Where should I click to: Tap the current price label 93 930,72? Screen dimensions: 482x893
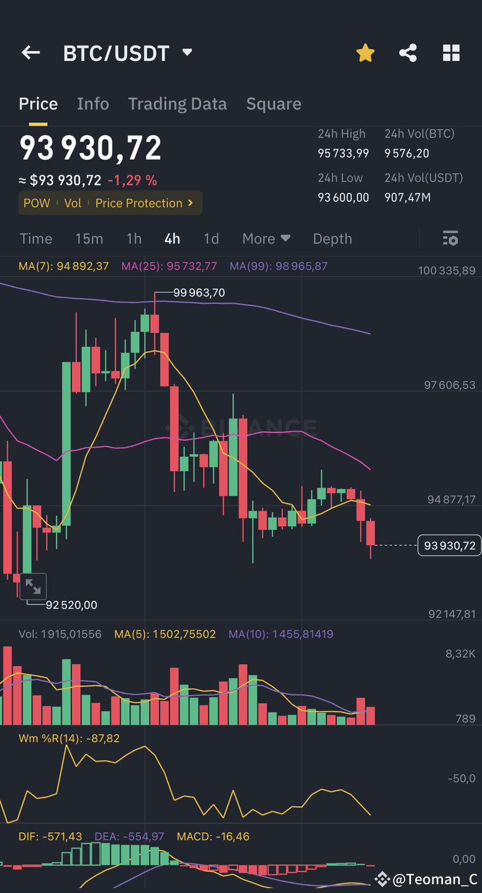(x=449, y=545)
